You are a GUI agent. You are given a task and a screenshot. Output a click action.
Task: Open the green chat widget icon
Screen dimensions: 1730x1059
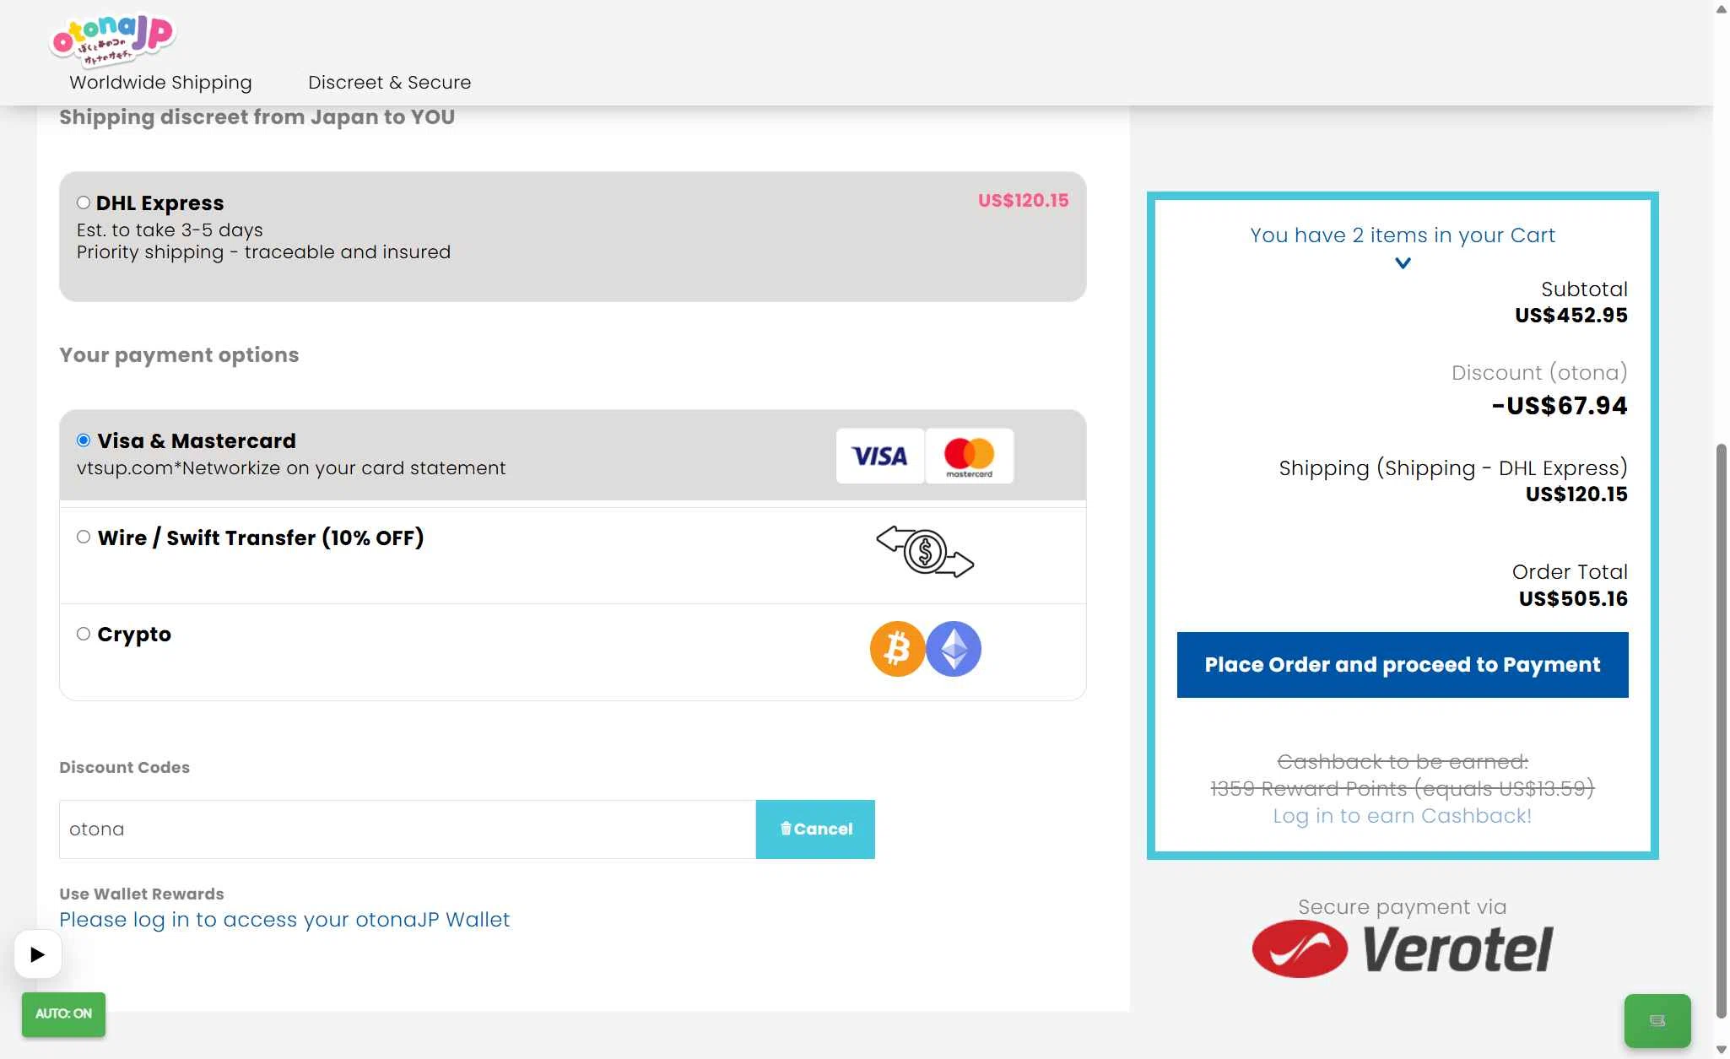1657,1020
